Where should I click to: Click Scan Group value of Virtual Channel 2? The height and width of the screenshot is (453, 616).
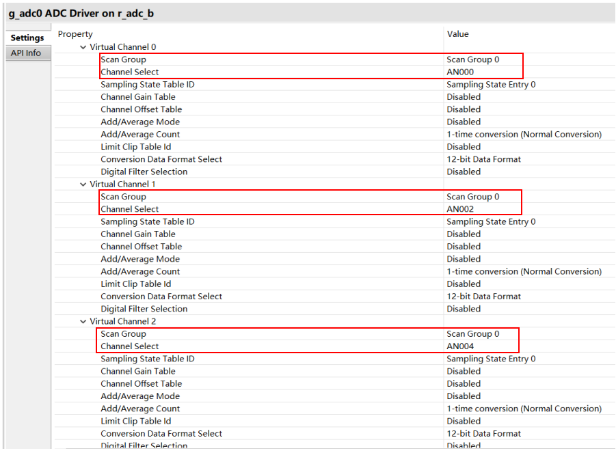[x=472, y=333]
